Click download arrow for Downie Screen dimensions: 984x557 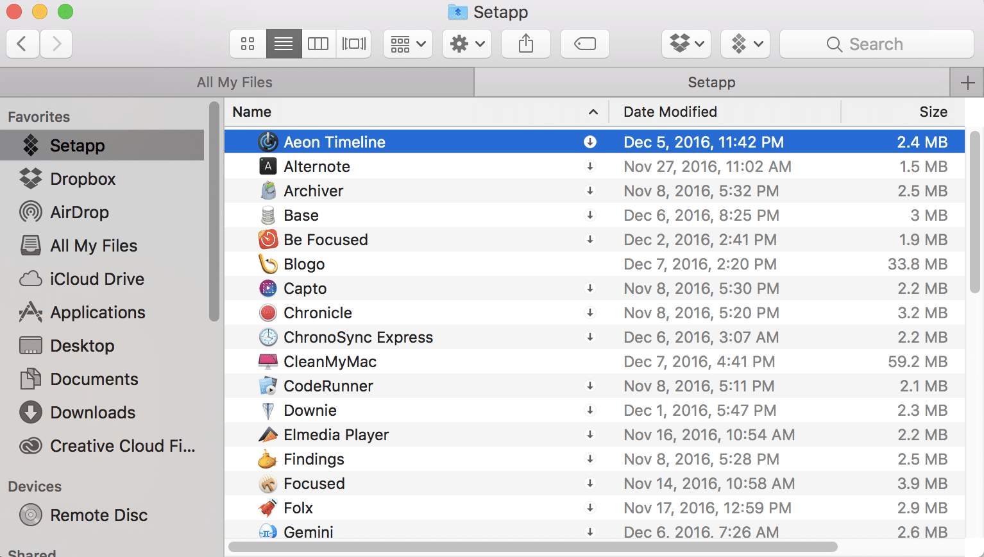tap(590, 410)
